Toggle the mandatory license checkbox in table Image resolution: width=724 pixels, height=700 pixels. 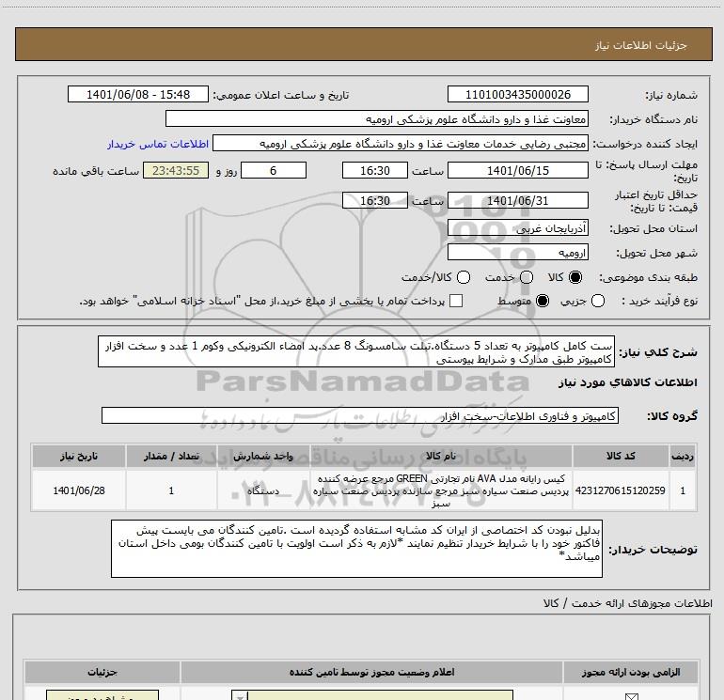[x=631, y=696]
